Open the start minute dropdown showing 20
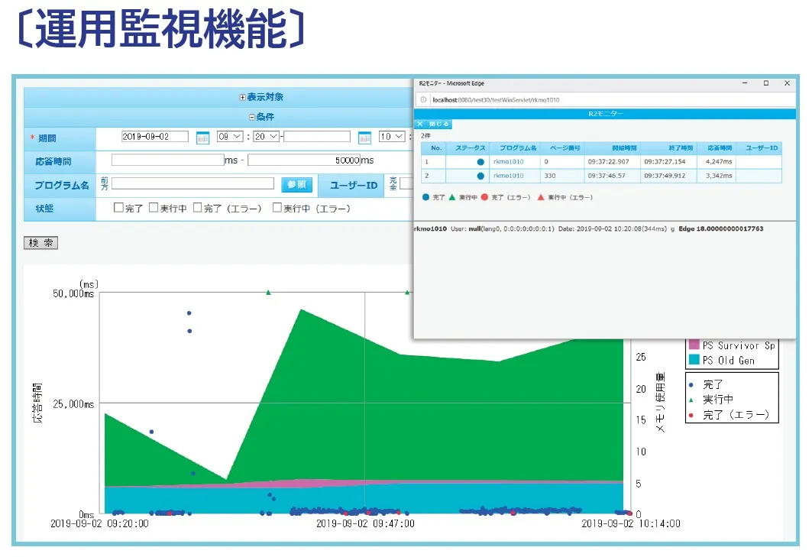 tap(267, 137)
